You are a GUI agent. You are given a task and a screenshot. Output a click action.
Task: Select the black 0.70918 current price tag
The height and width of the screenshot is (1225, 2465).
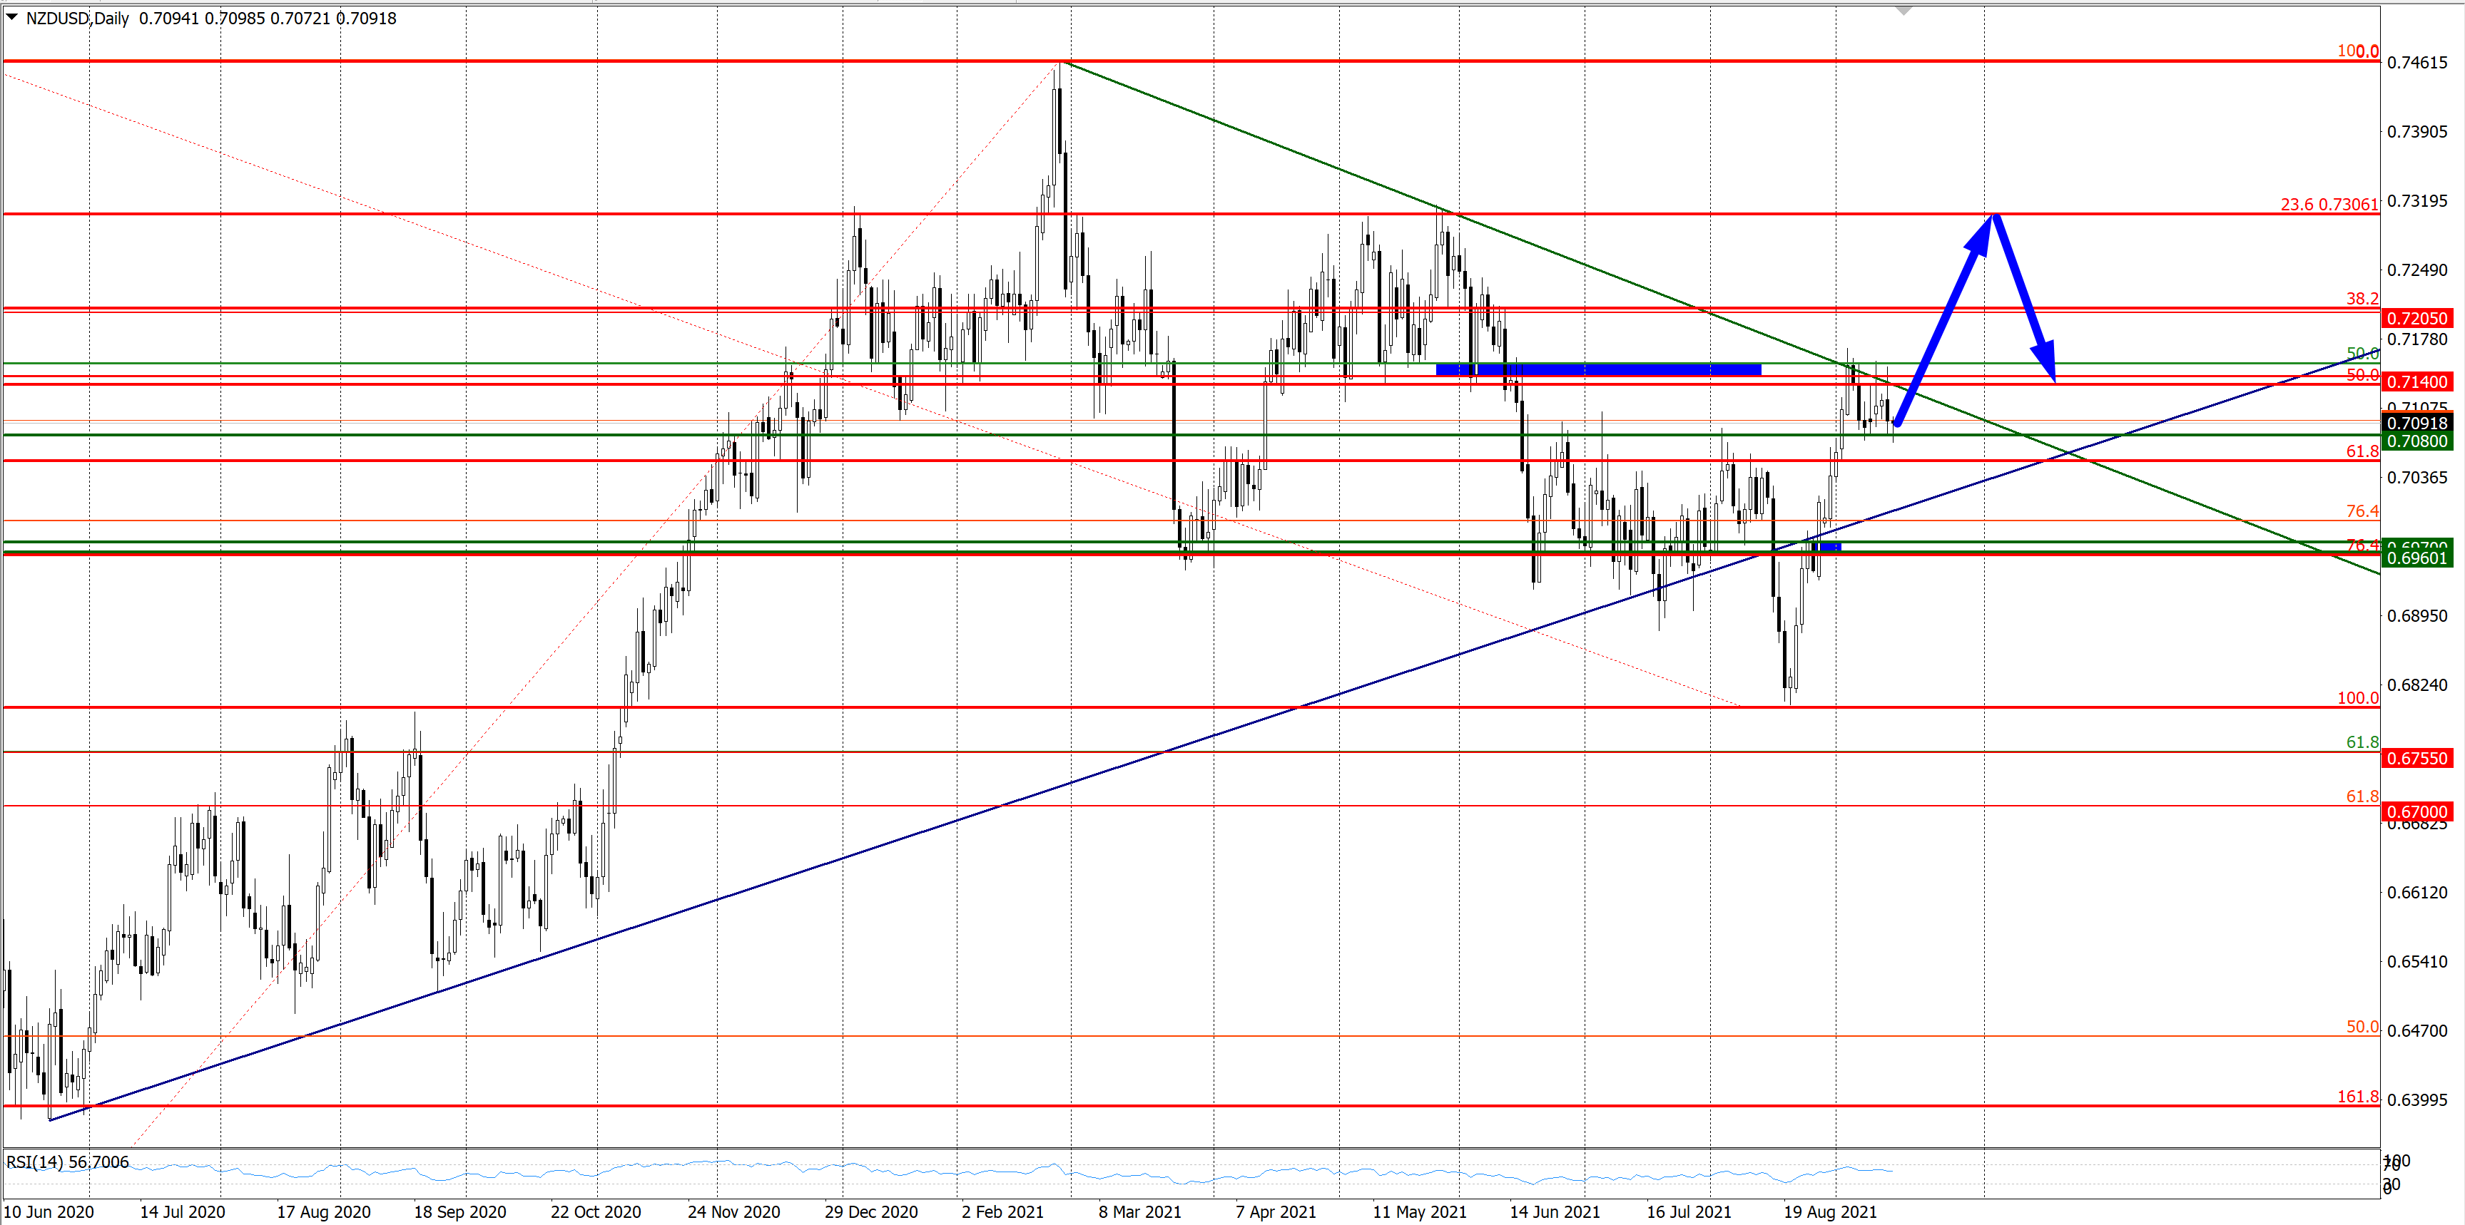pyautogui.click(x=2416, y=423)
